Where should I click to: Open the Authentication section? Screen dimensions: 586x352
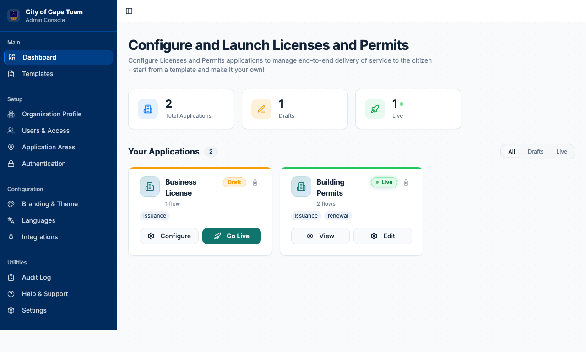point(59,164)
